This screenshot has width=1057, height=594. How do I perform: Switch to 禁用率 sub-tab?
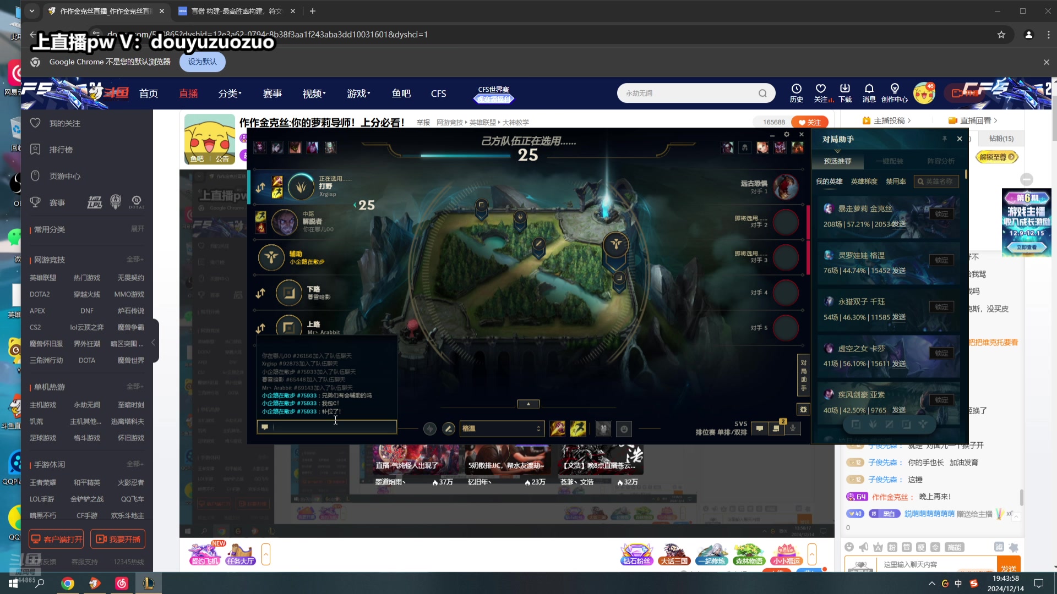coord(896,182)
